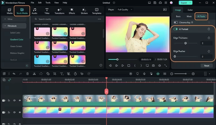This screenshot has width=216, height=125.
Task: Disable the AI Portrait toggle
Action: (x=176, y=29)
